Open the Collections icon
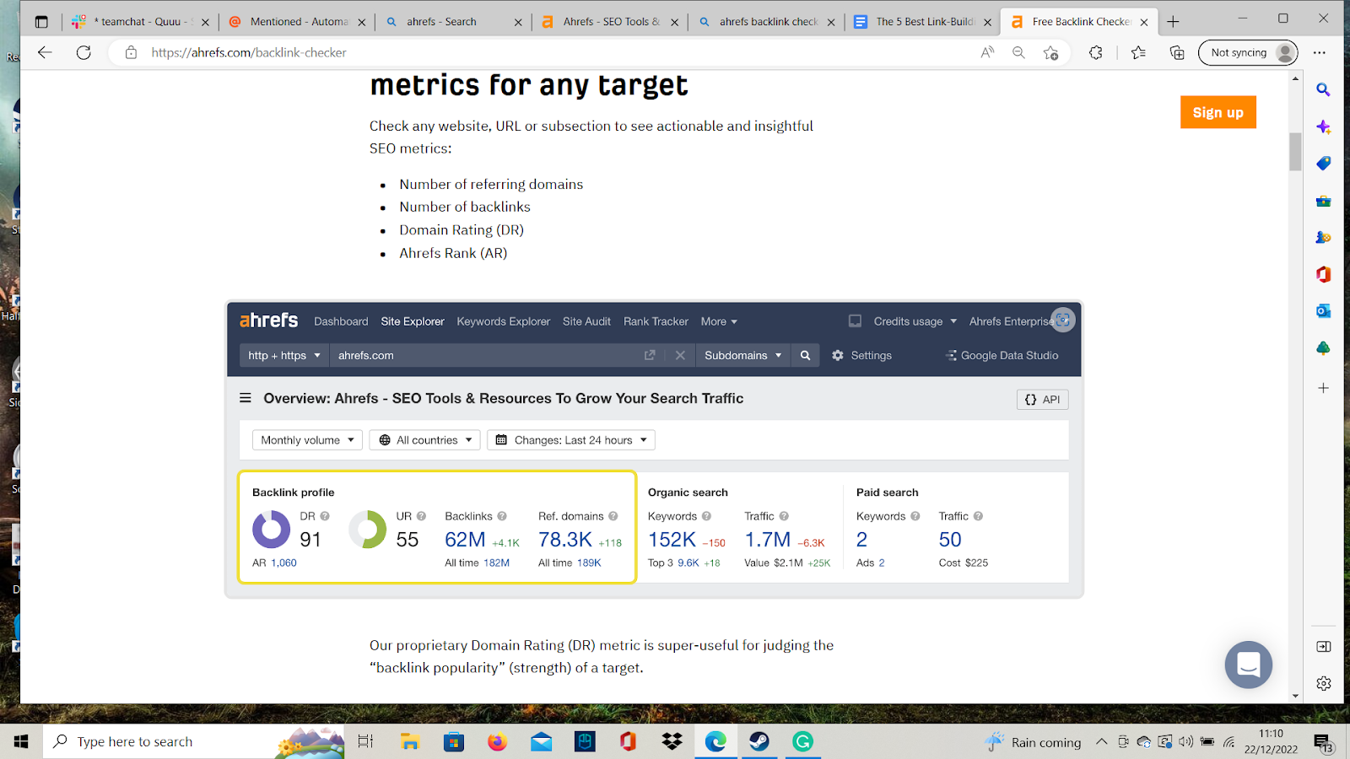 tap(1177, 52)
